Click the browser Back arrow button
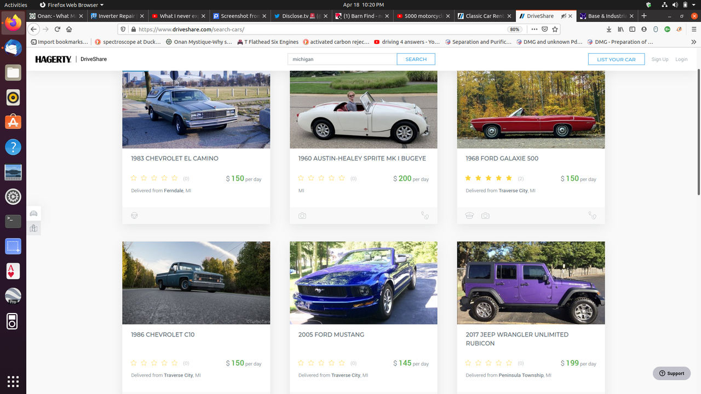 click(x=33, y=29)
